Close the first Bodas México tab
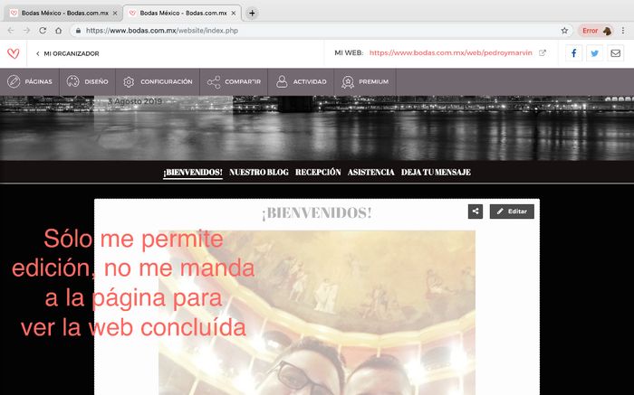Screen dimensions: 634x395 (x=115, y=13)
